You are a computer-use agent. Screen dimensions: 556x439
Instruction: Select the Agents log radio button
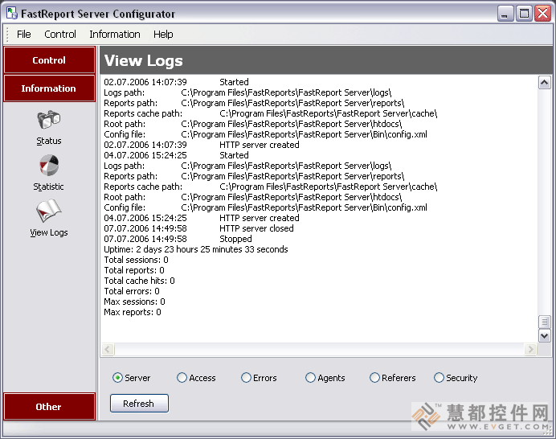coord(310,378)
